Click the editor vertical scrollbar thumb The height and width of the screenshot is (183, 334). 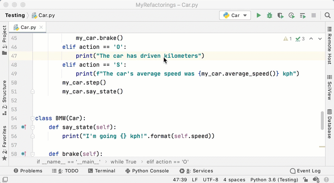point(322,120)
